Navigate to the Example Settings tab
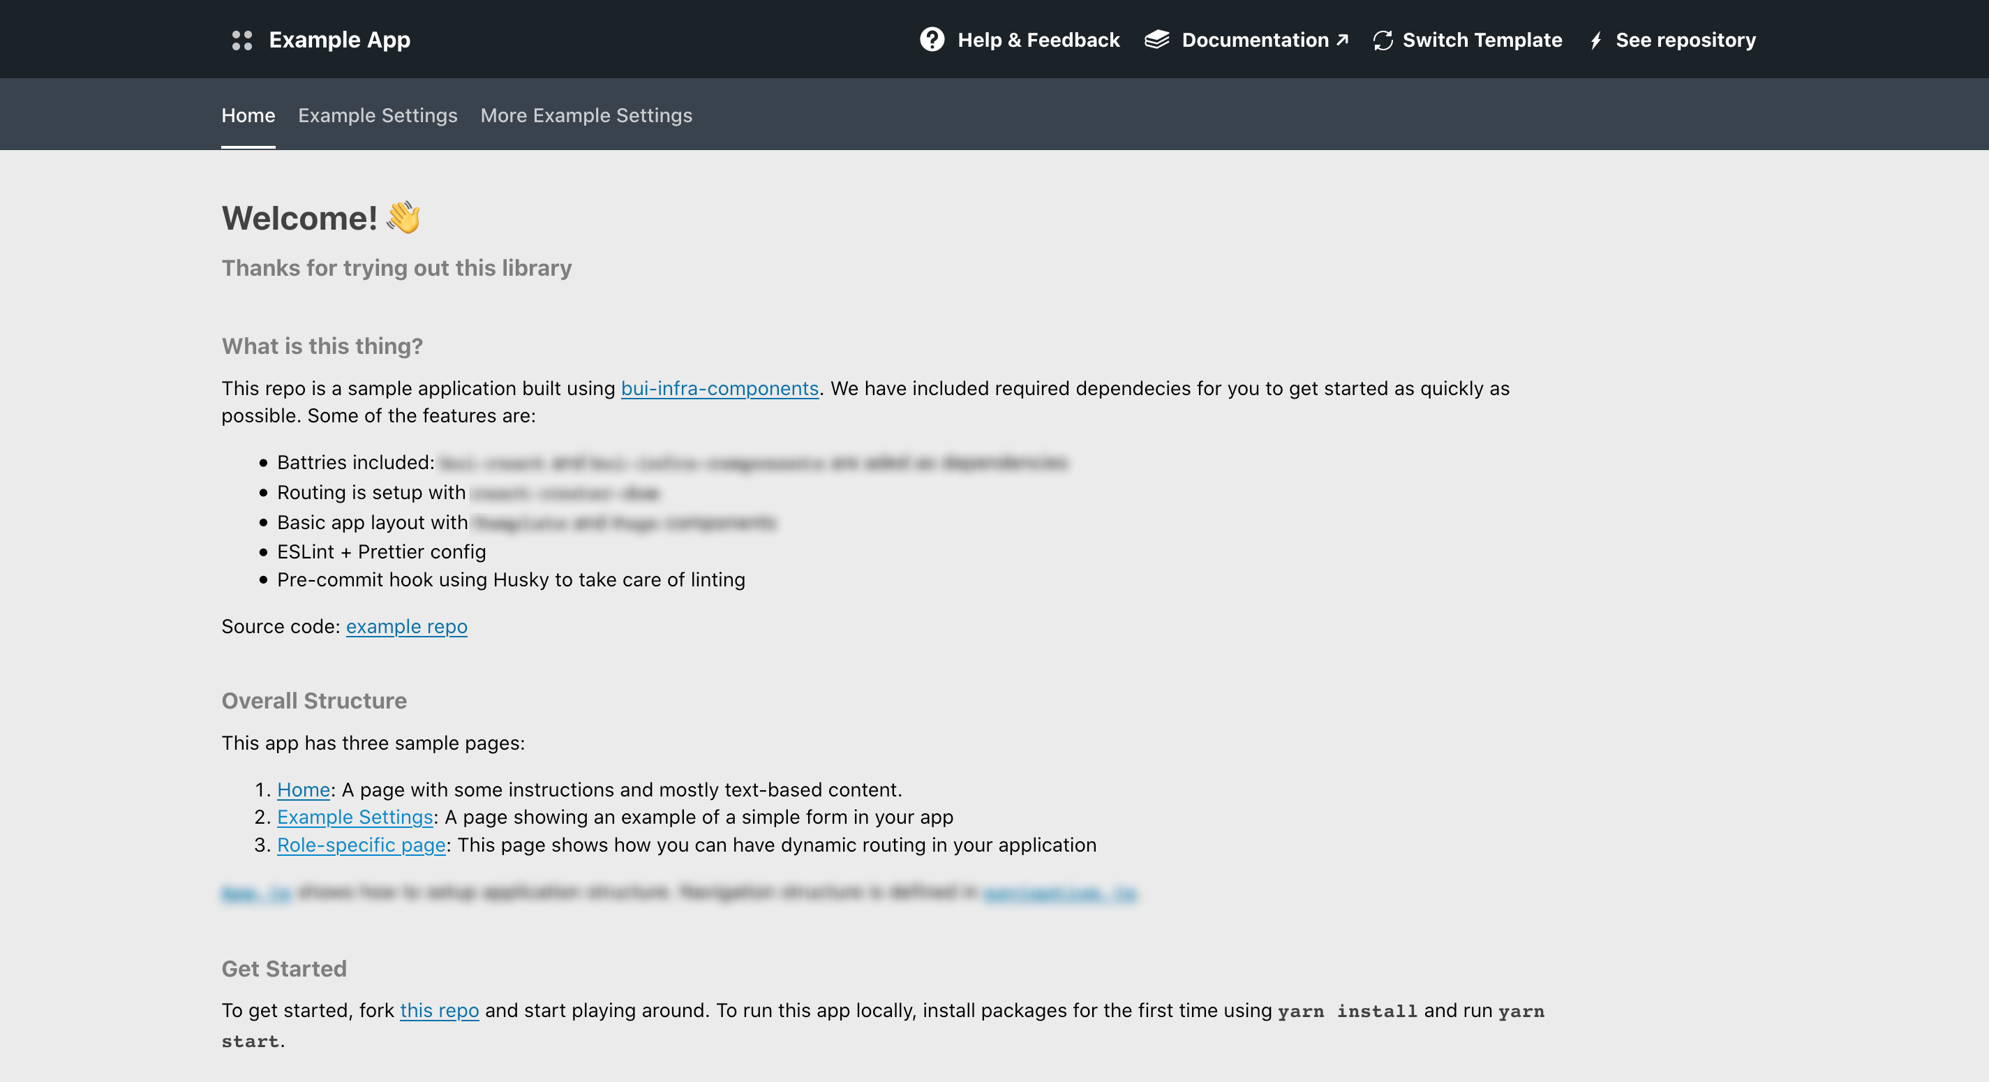 coord(378,114)
